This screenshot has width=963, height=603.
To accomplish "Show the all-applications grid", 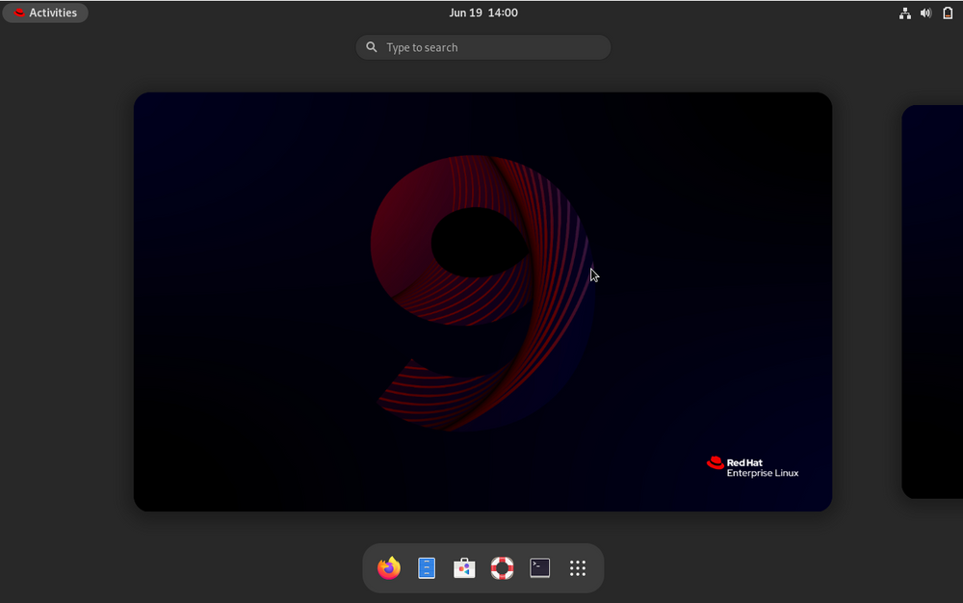I will (x=577, y=567).
